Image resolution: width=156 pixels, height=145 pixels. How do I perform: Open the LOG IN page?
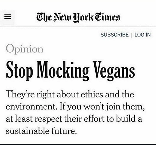coord(143,35)
